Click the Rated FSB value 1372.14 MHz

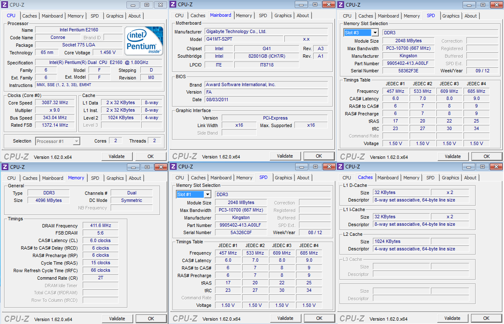(x=55, y=125)
